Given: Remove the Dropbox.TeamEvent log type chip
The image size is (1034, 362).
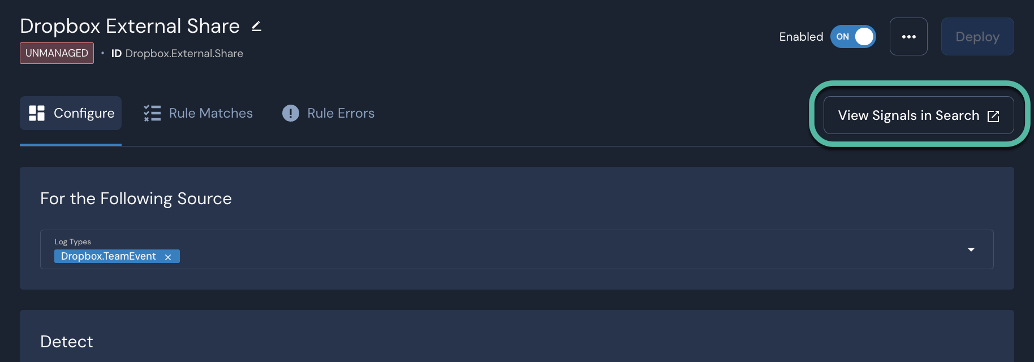Looking at the screenshot, I should point(167,256).
